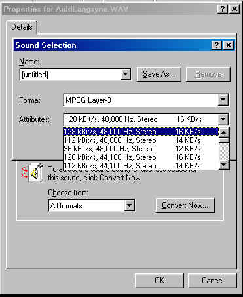This screenshot has width=243, height=297.
Task: Select the Details tab
Action: click(22, 27)
